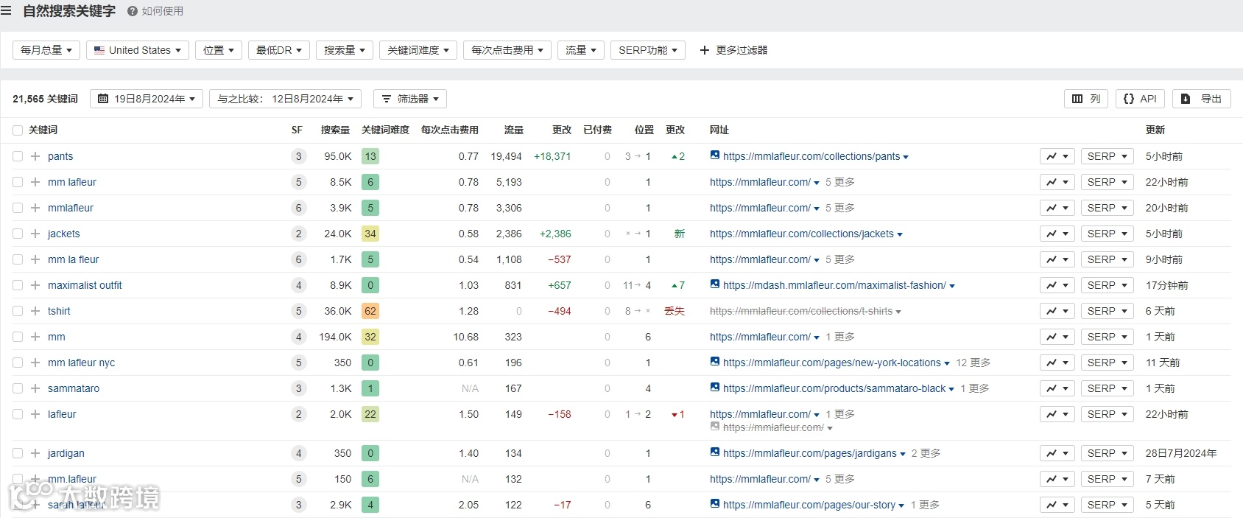
Task: Click difficulty badge 13 on pants row
Action: [370, 156]
